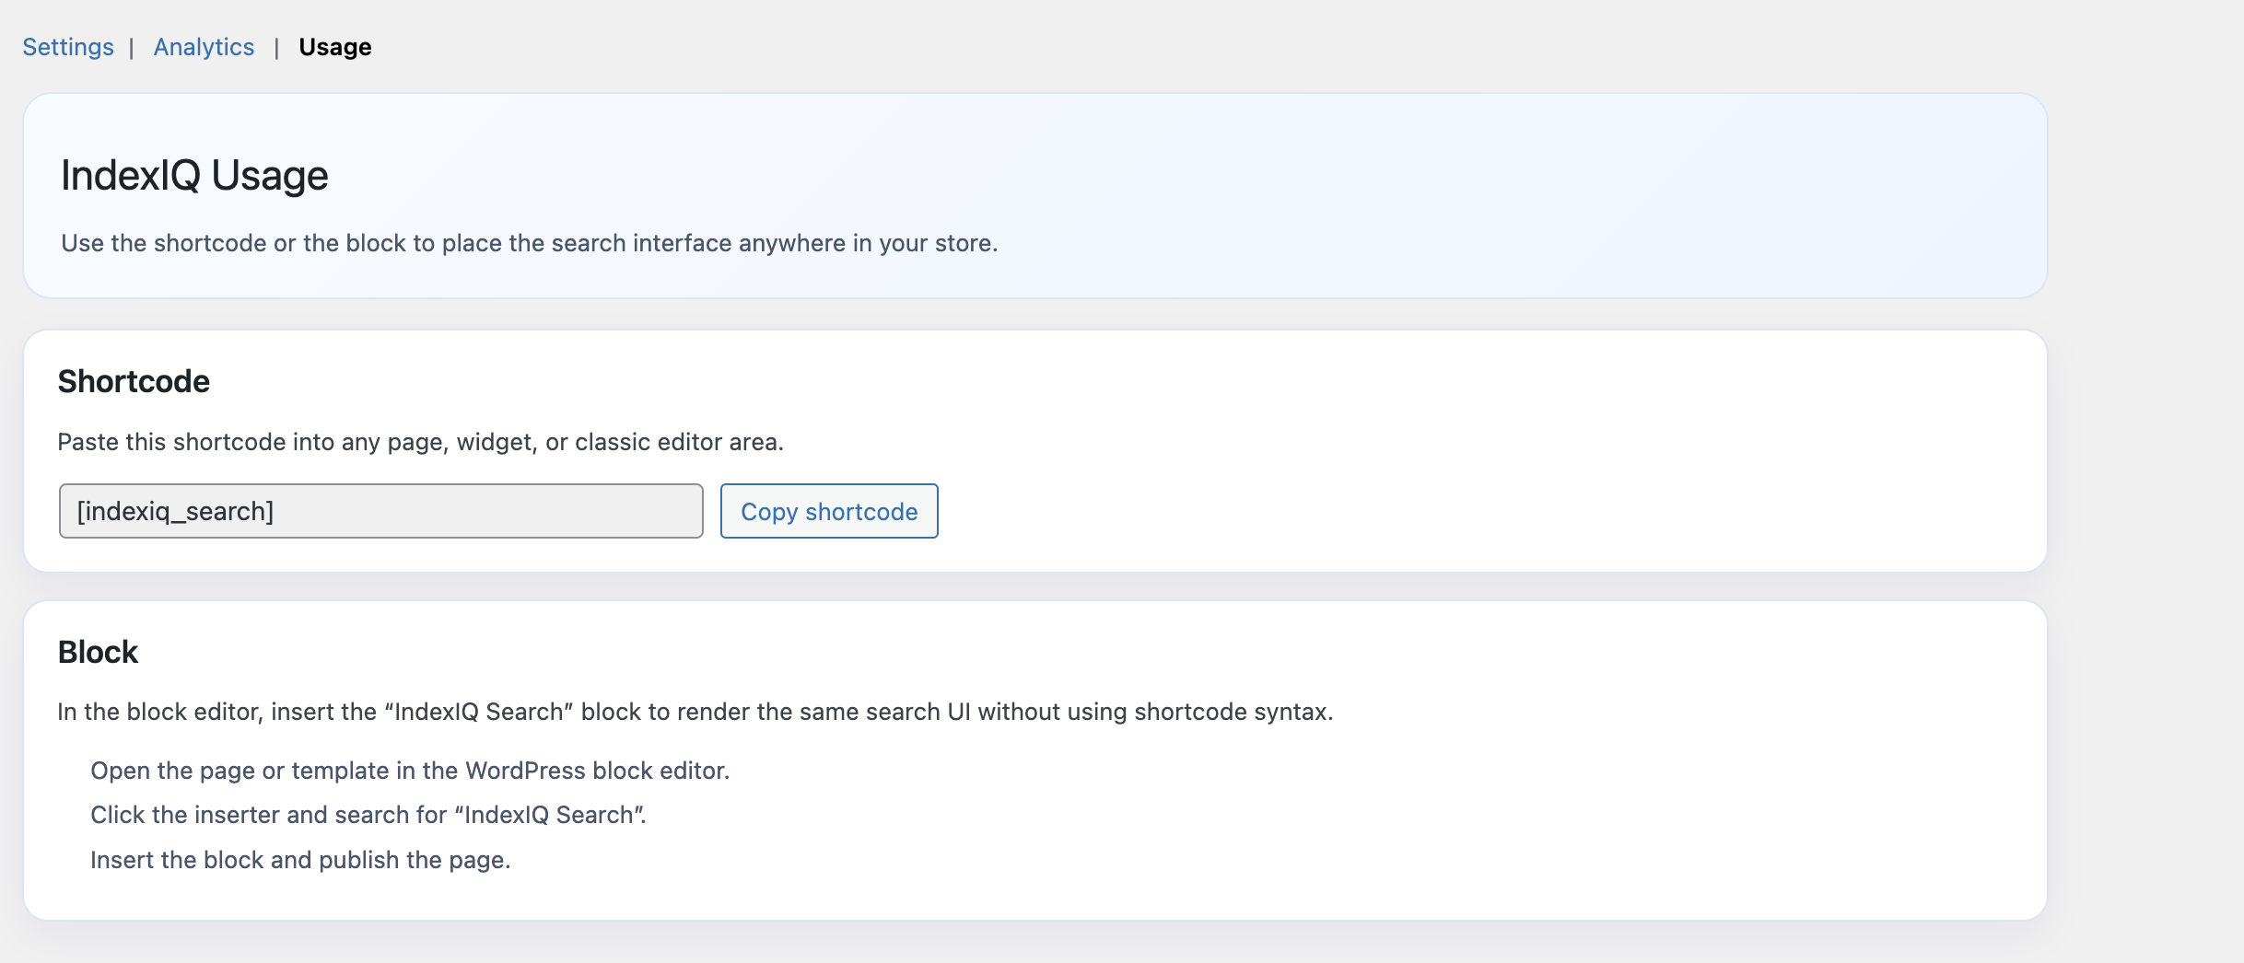The height and width of the screenshot is (963, 2244).
Task: Select the 'Insert the block and publish' step
Action: 300,860
